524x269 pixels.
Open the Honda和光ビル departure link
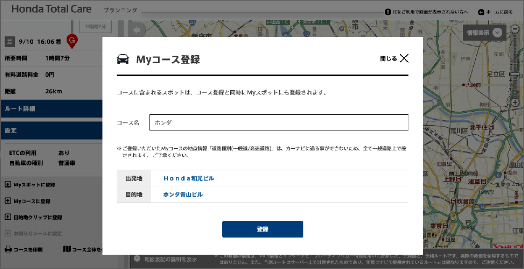pyautogui.click(x=189, y=178)
